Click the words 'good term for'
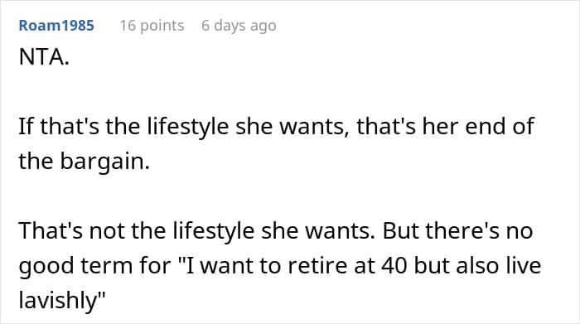This screenshot has width=580, height=324. (x=94, y=266)
